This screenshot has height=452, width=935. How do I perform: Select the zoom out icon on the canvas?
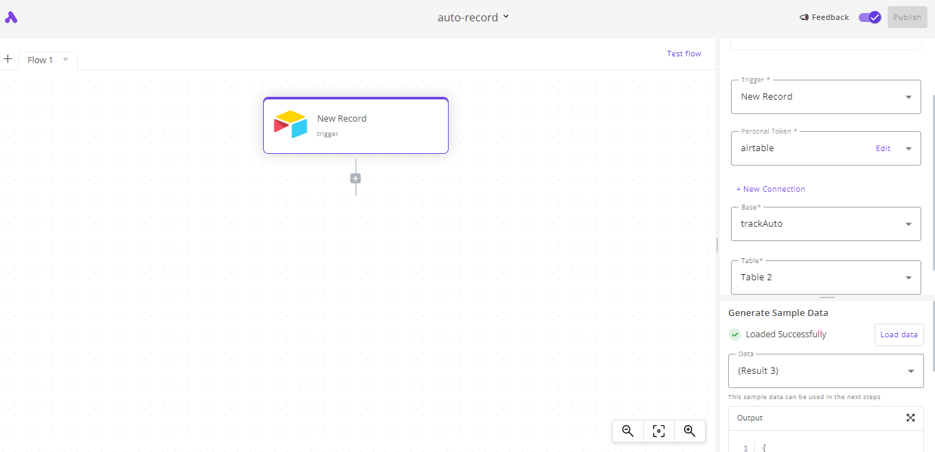[627, 431]
